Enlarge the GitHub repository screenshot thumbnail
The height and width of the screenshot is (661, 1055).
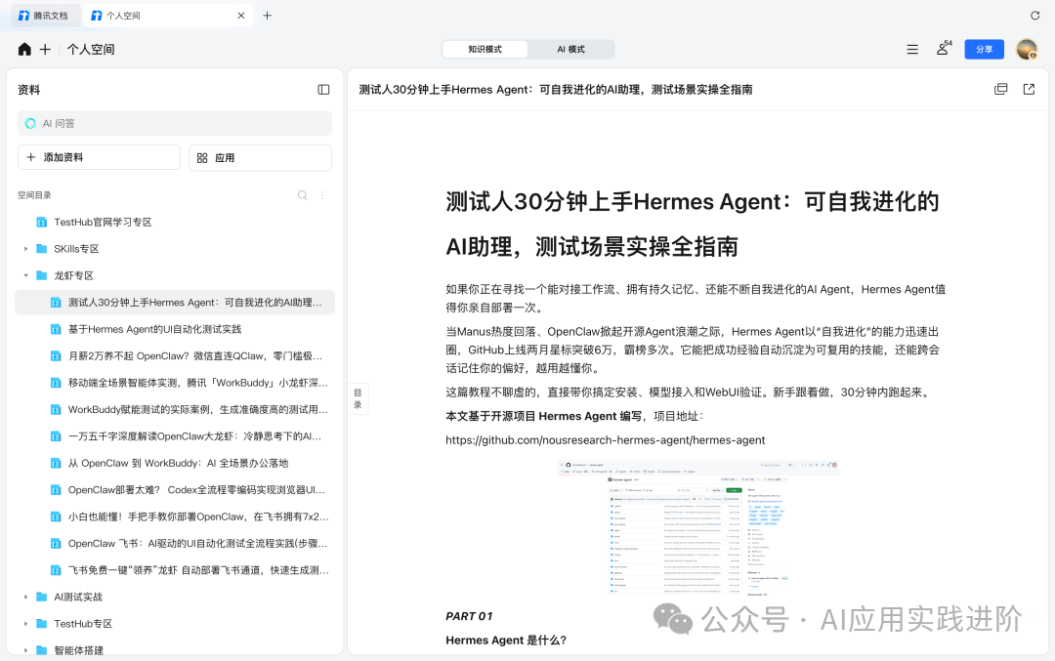(x=697, y=528)
